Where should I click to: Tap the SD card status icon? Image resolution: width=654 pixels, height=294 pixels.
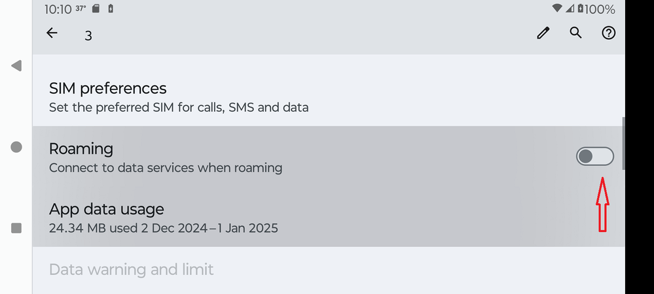[96, 9]
